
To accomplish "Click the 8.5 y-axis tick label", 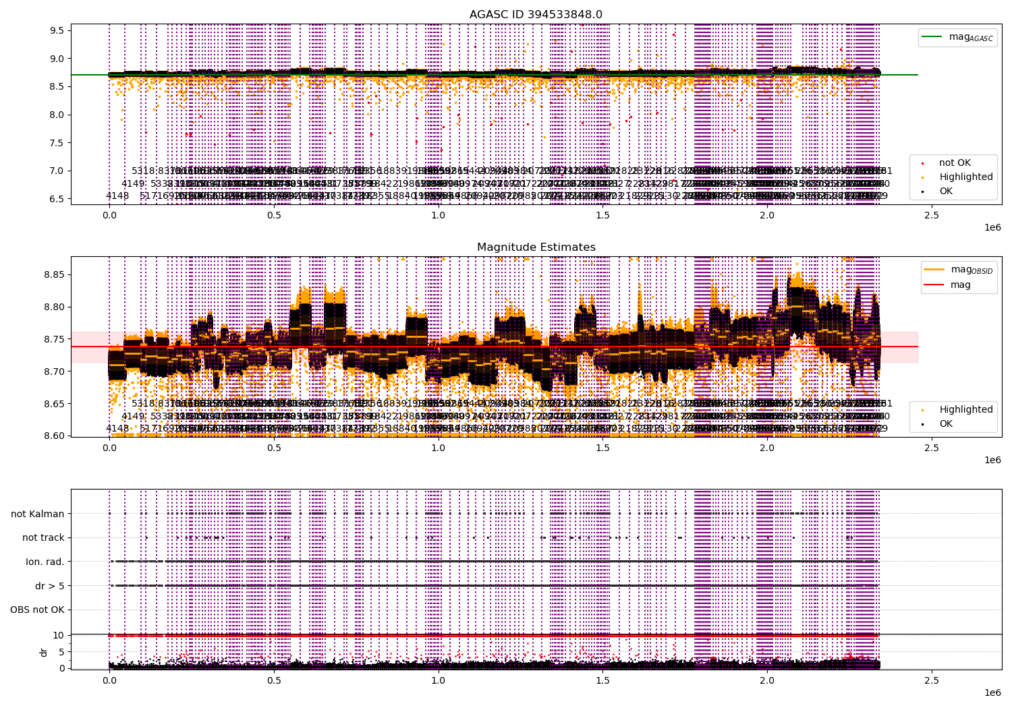I will (x=56, y=86).
